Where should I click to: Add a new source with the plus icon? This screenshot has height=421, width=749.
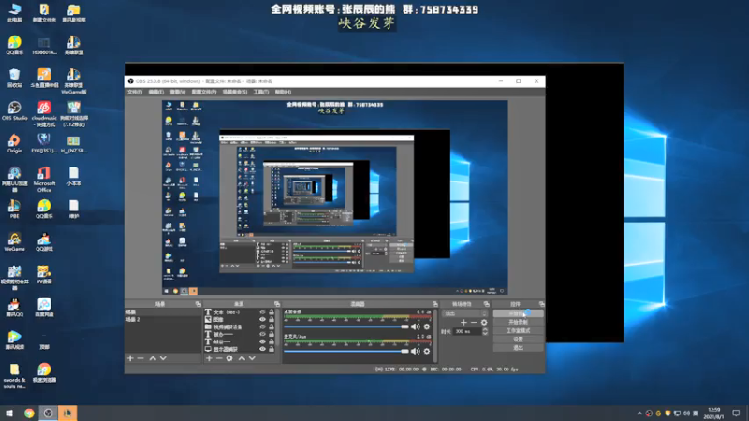[x=209, y=358]
